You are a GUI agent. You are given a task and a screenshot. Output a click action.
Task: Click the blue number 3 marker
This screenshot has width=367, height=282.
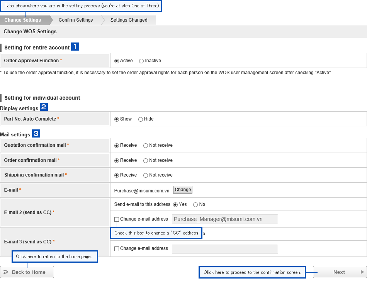click(x=36, y=134)
